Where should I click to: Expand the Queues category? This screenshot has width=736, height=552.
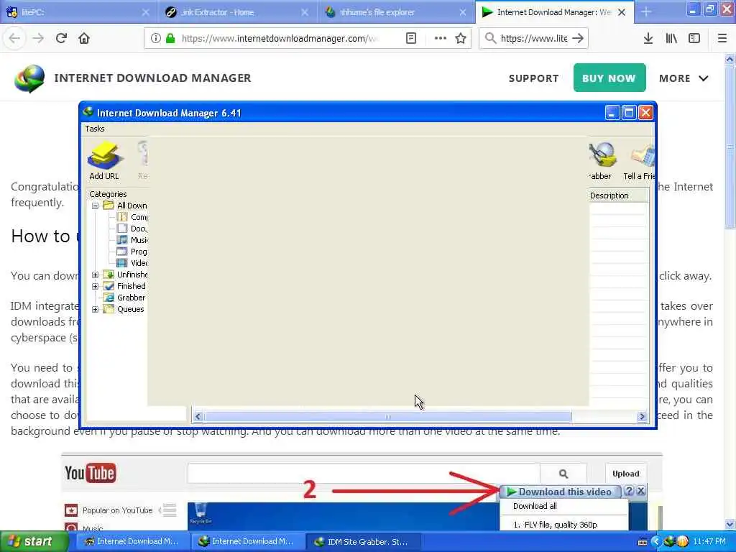tap(96, 309)
